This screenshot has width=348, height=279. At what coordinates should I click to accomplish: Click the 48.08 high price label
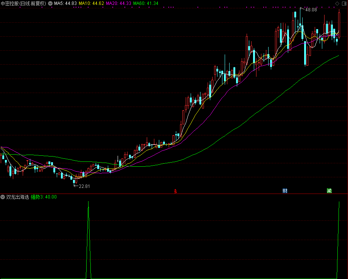pos(311,10)
